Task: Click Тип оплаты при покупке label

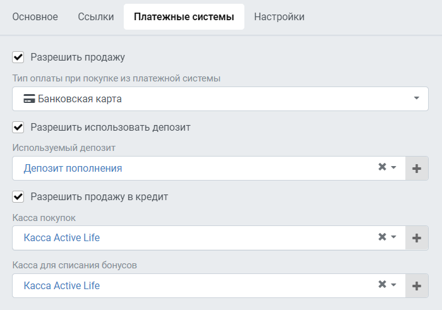Action: coord(116,78)
